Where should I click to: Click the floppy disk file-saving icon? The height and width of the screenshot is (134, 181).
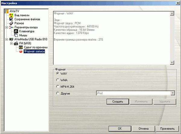(11, 19)
